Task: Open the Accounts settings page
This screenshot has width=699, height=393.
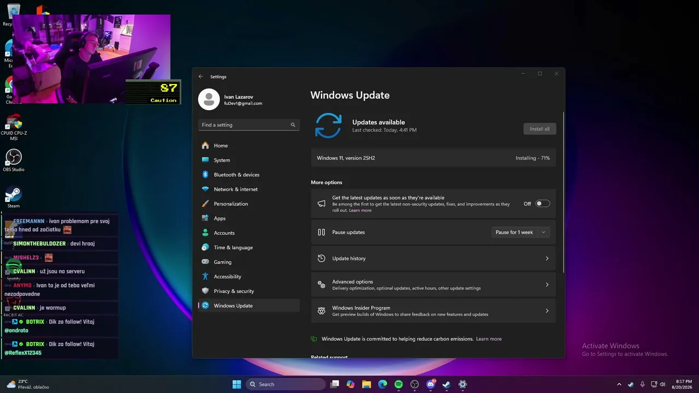Action: tap(249, 233)
